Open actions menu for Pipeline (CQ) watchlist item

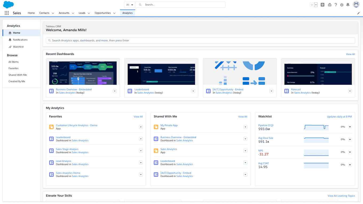pos(350,127)
